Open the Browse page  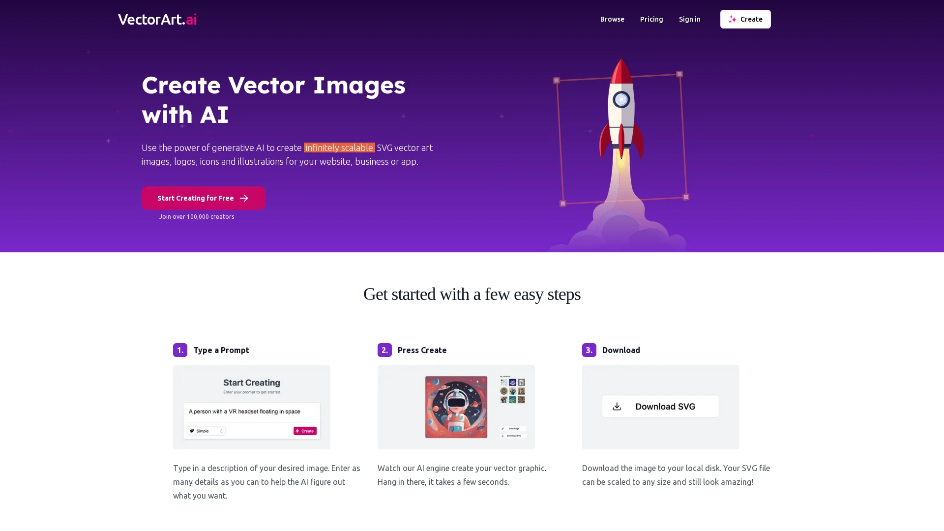click(612, 19)
